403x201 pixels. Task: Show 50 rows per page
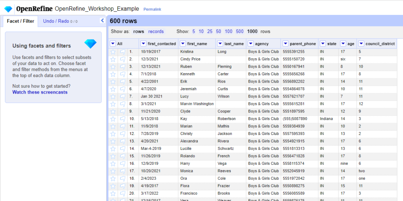(x=218, y=31)
